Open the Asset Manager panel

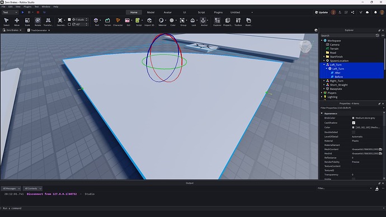coord(248,22)
